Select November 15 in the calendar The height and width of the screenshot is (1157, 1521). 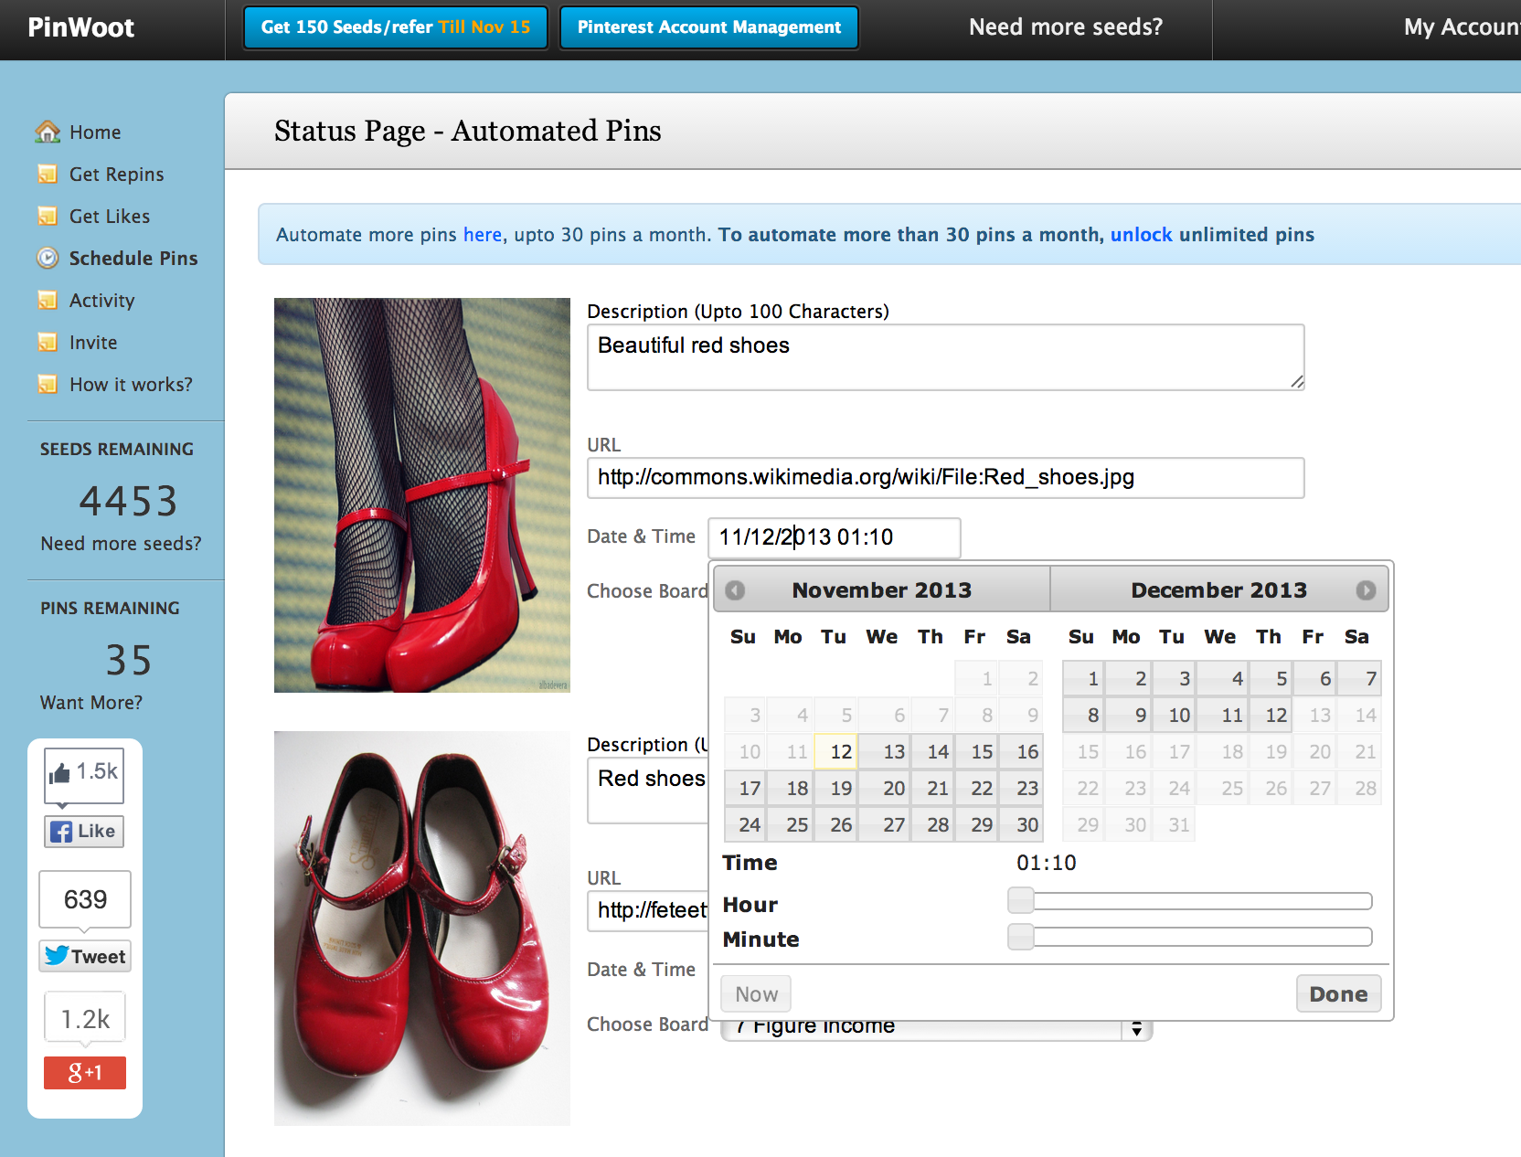[x=977, y=752]
